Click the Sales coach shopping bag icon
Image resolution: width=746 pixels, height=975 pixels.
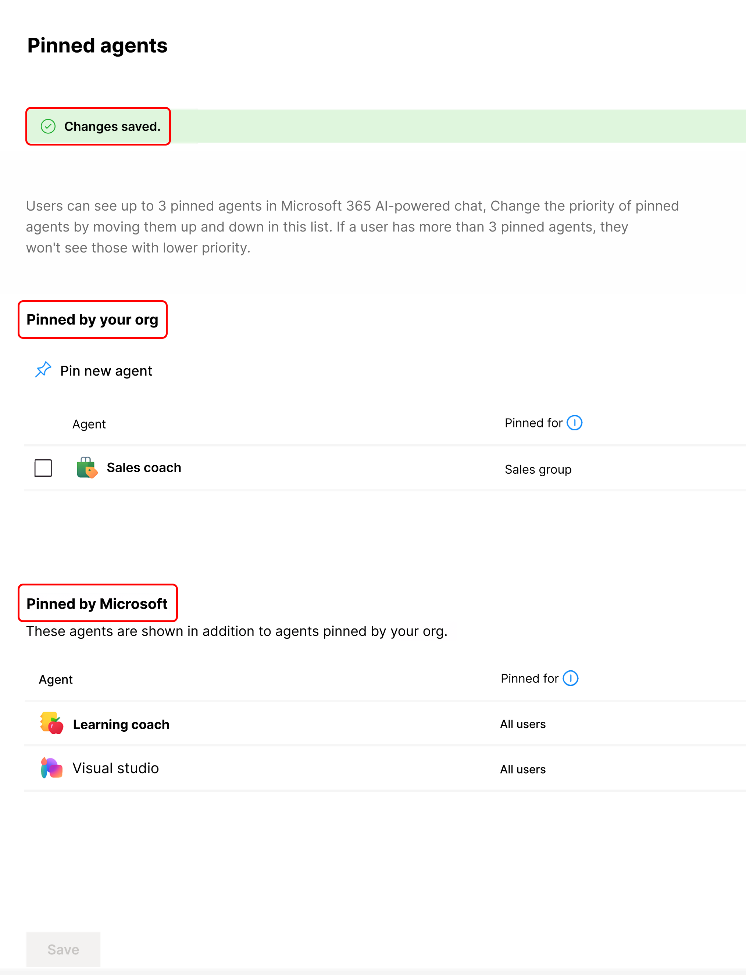[x=87, y=468]
